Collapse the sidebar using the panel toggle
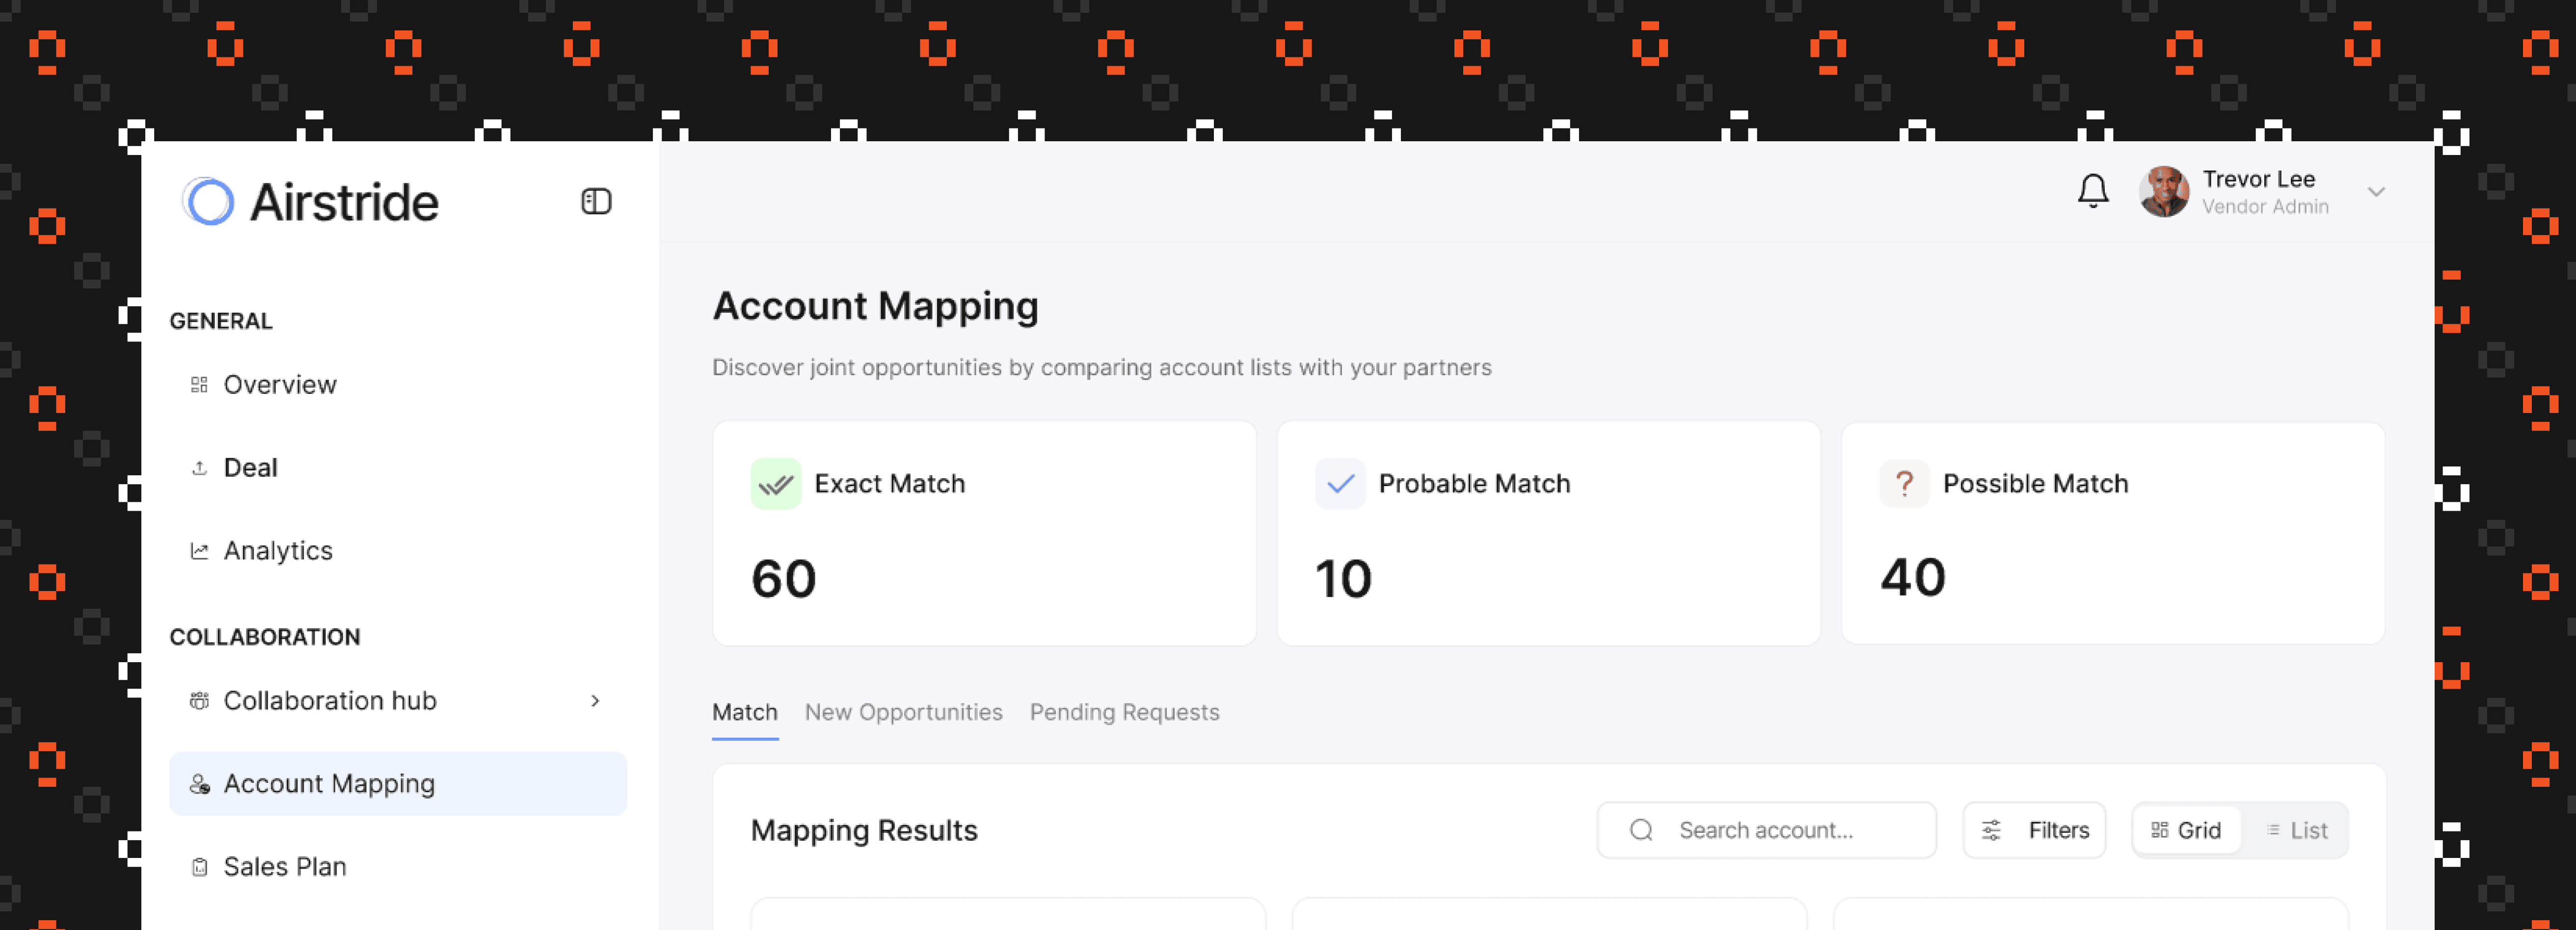This screenshot has width=2576, height=930. coord(596,201)
